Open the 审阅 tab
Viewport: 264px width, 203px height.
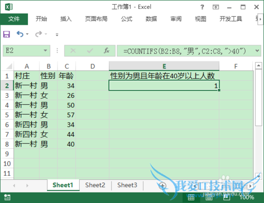click(x=176, y=19)
